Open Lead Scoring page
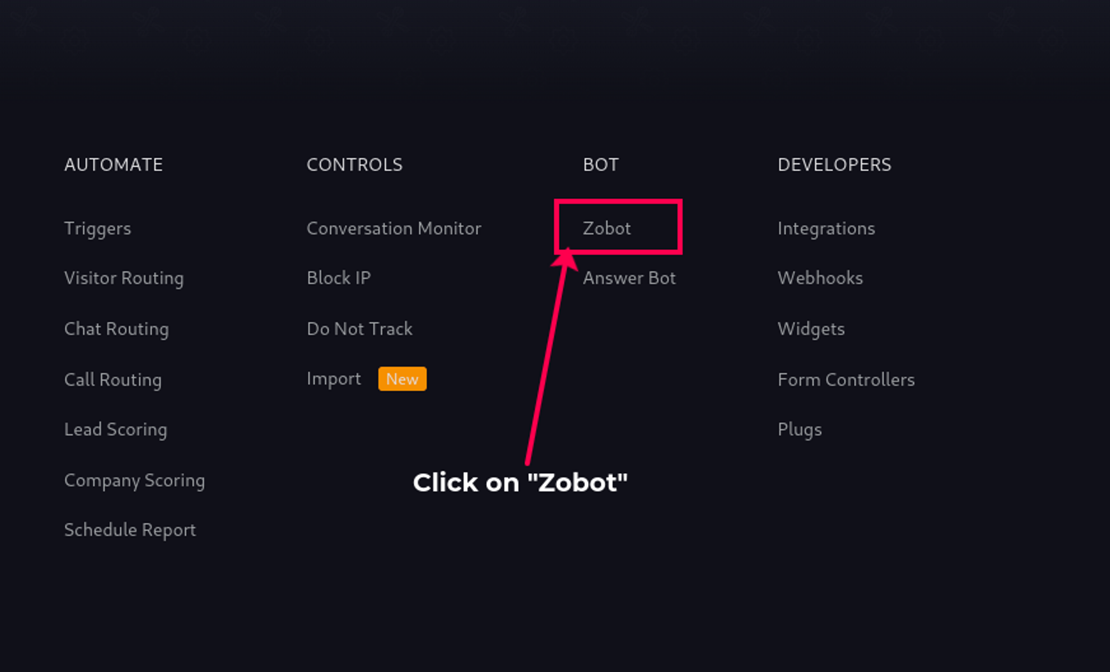This screenshot has width=1110, height=672. tap(115, 430)
